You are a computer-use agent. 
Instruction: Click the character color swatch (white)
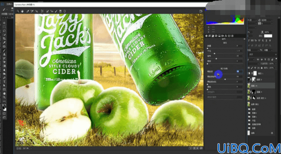click(x=268, y=36)
